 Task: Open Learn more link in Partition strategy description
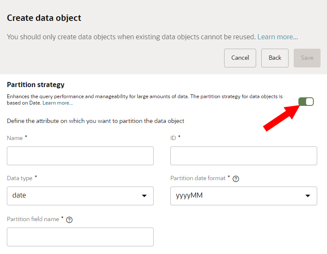pos(58,103)
